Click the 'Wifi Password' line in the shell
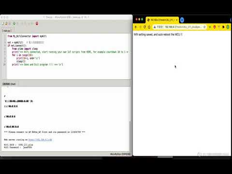This screenshot has width=232, height=174. tap(18, 147)
